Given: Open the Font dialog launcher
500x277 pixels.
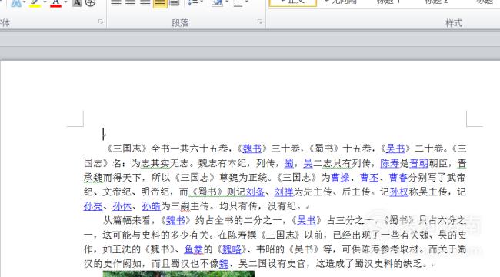Looking at the screenshot, I should pyautogui.click(x=101, y=22).
